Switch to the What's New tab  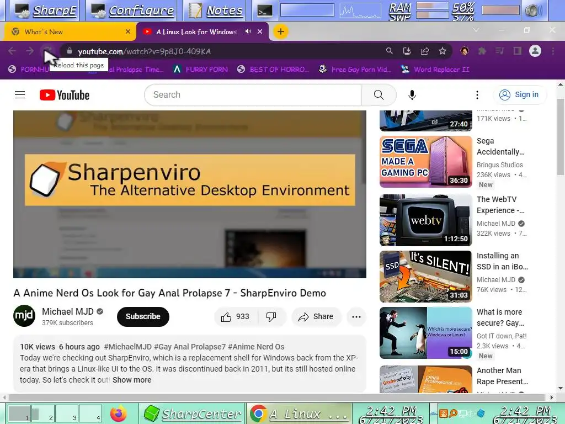click(x=68, y=31)
